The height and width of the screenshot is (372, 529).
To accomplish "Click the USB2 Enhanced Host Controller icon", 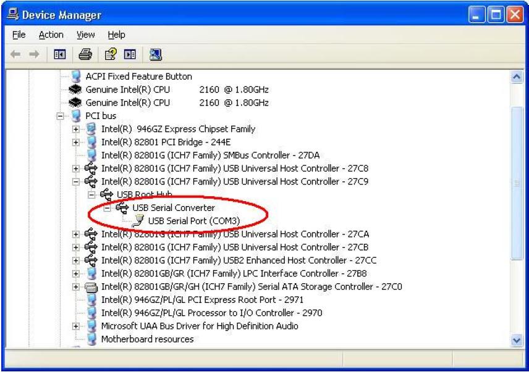I will tap(91, 260).
